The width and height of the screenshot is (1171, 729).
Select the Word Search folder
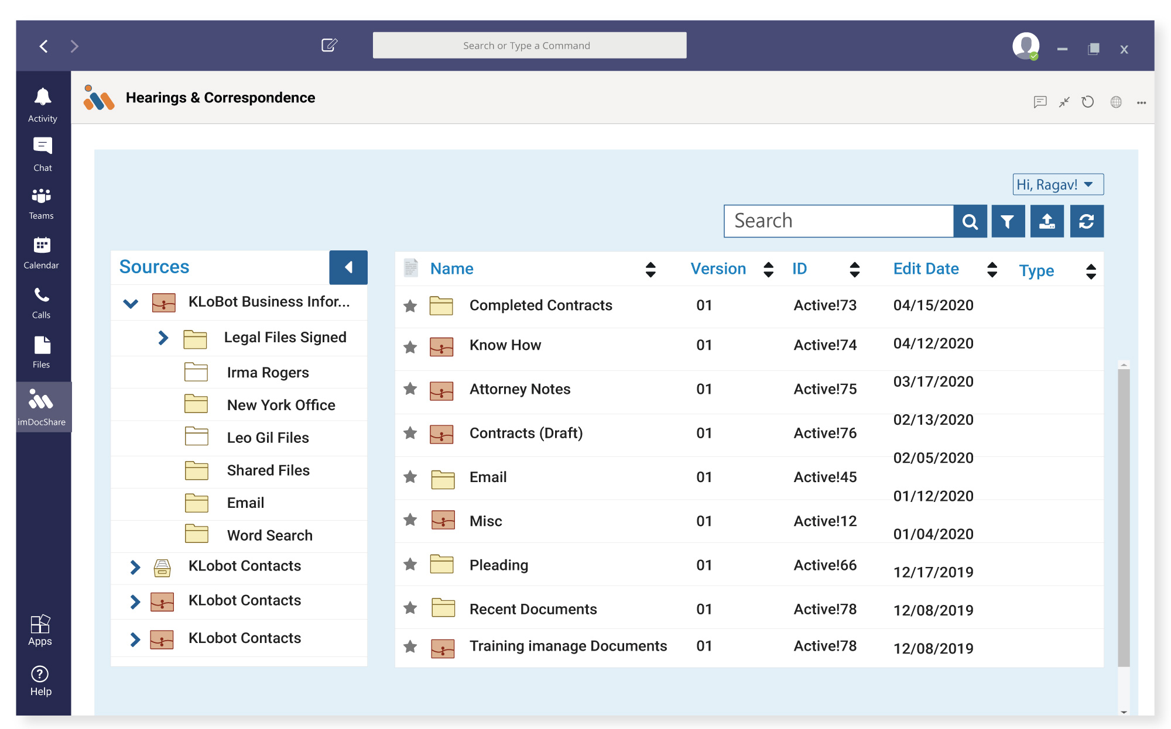point(269,535)
